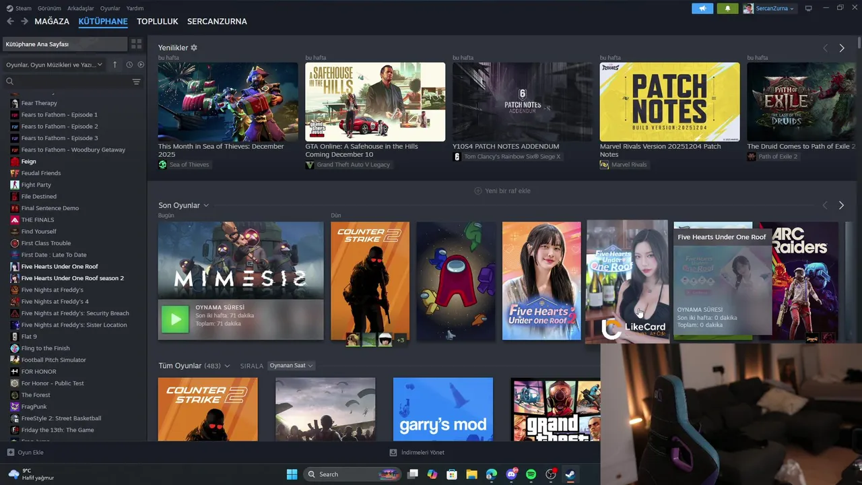Open Spotify from the taskbar
862x485 pixels.
531,474
